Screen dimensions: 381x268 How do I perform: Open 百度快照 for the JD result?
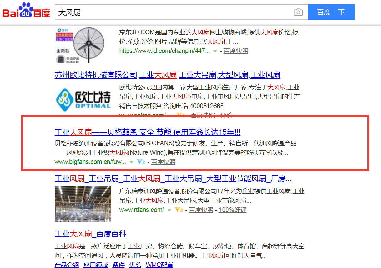[x=236, y=51]
